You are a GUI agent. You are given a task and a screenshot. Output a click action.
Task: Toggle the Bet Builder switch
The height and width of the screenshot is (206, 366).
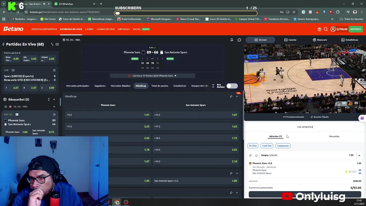[x=232, y=86]
